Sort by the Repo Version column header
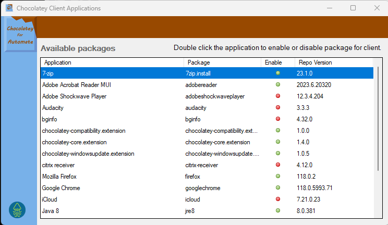 point(334,63)
